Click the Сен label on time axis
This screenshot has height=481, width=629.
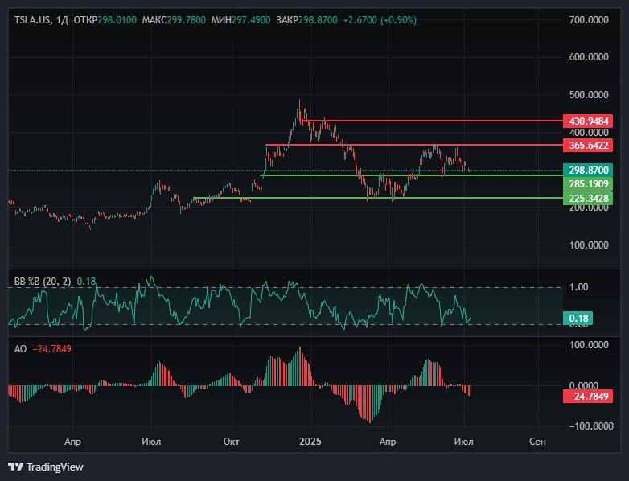537,442
